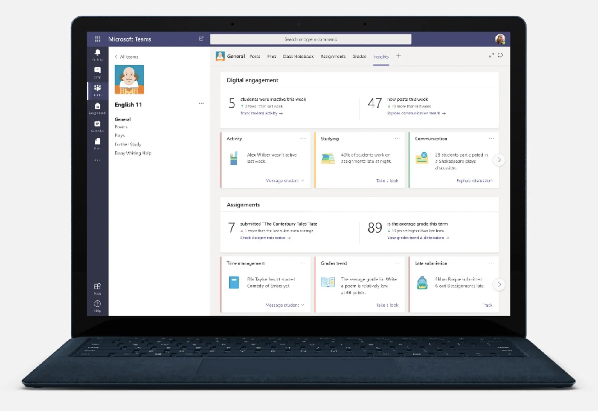Click Check Assignments status link
This screenshot has width=598, height=411.
coord(265,238)
